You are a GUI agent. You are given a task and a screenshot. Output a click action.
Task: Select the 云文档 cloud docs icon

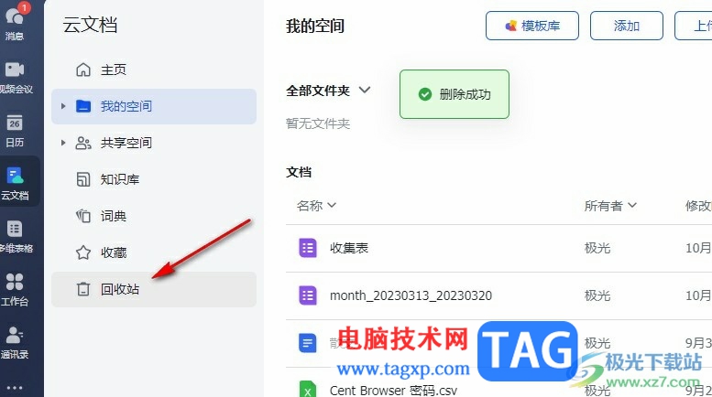15,183
